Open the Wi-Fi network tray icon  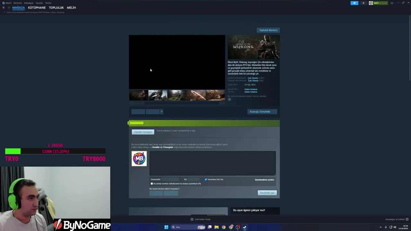[x=390, y=227]
